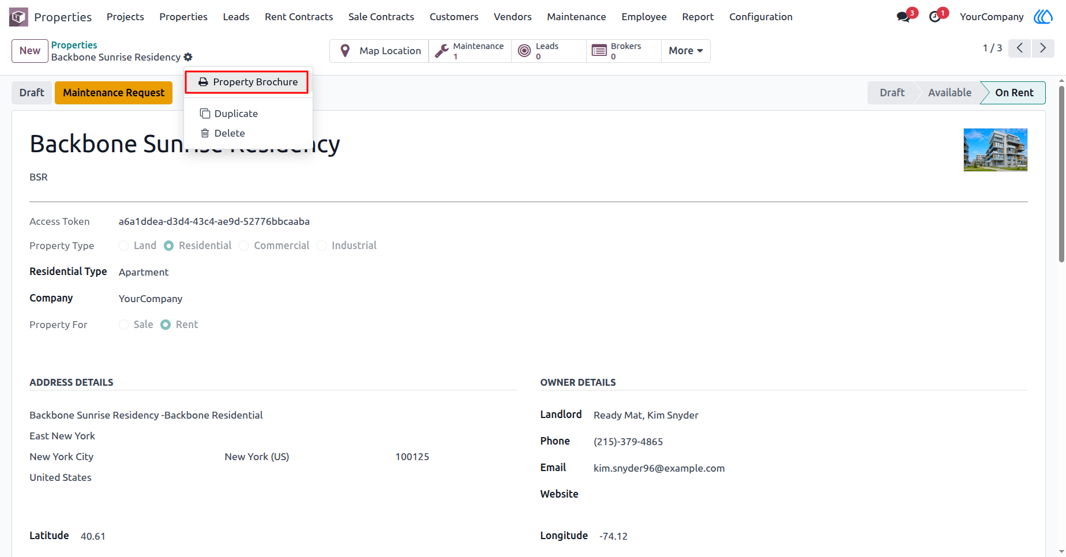Open Properties breadcrumb link
This screenshot has width=1066, height=557.
(x=74, y=45)
